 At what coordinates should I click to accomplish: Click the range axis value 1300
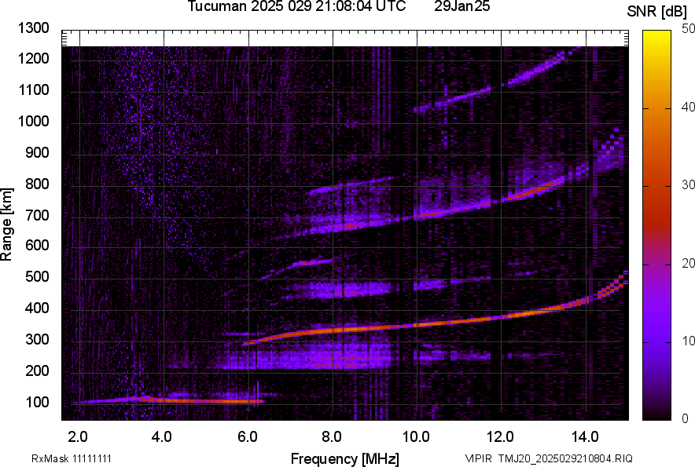pyautogui.click(x=33, y=28)
